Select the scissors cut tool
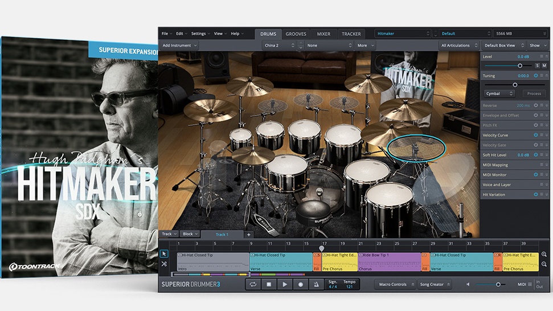 point(164,264)
